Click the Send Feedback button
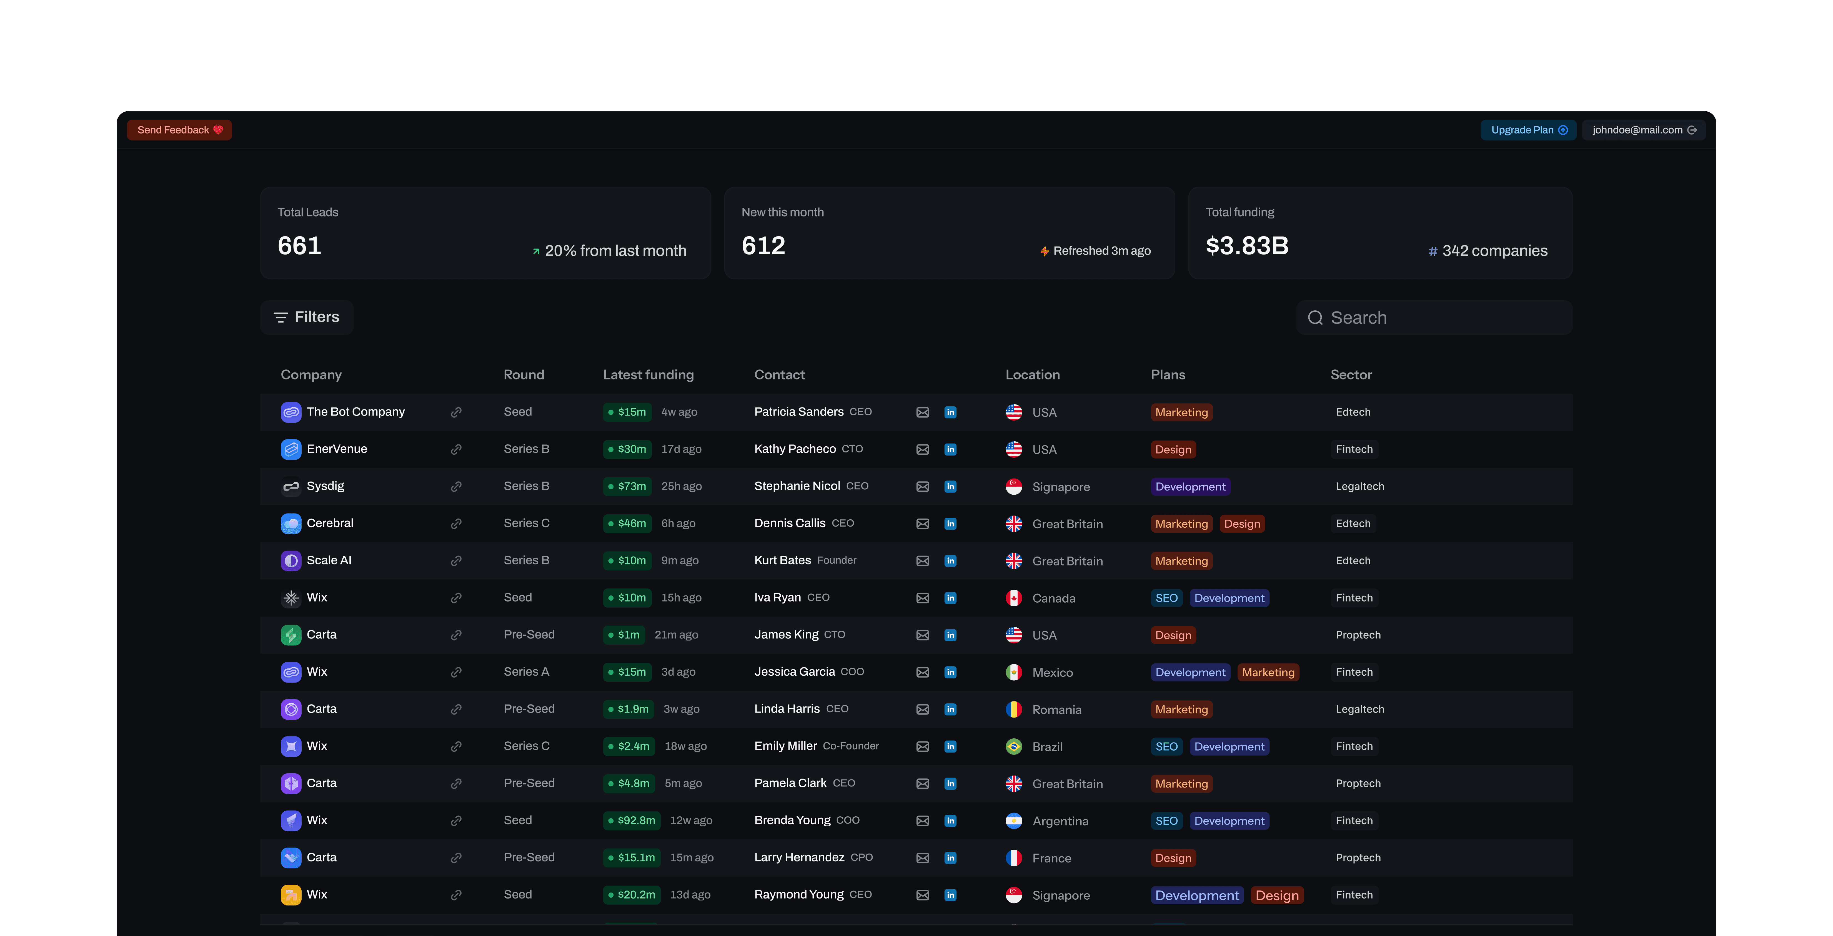Screen dimensions: 1833x936 (x=179, y=130)
